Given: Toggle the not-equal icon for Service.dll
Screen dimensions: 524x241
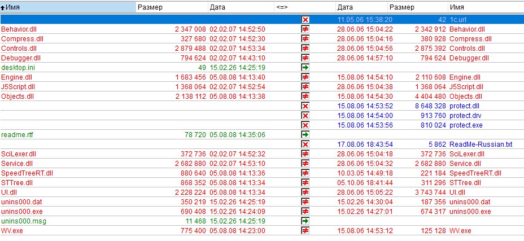Looking at the screenshot, I should pos(305,164).
